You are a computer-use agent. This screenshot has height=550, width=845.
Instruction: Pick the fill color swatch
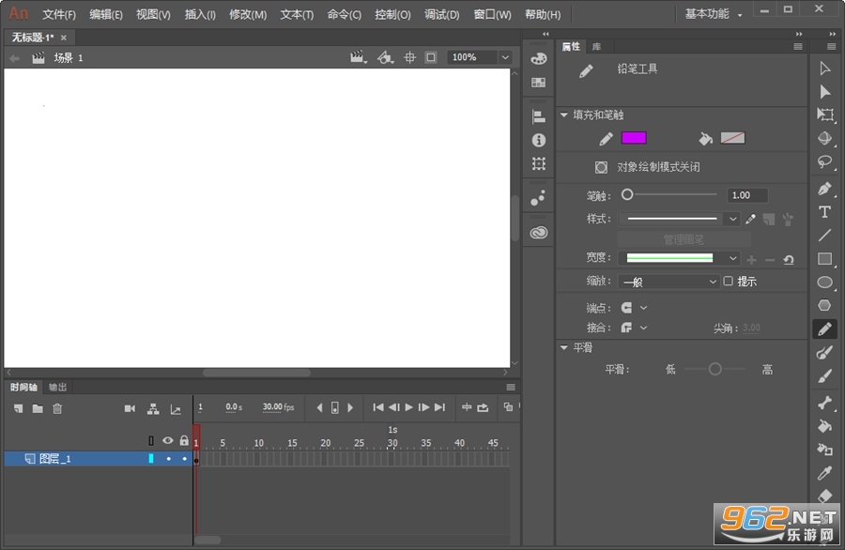[x=732, y=138]
